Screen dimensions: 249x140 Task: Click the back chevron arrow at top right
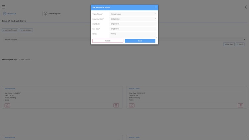tap(245, 7)
